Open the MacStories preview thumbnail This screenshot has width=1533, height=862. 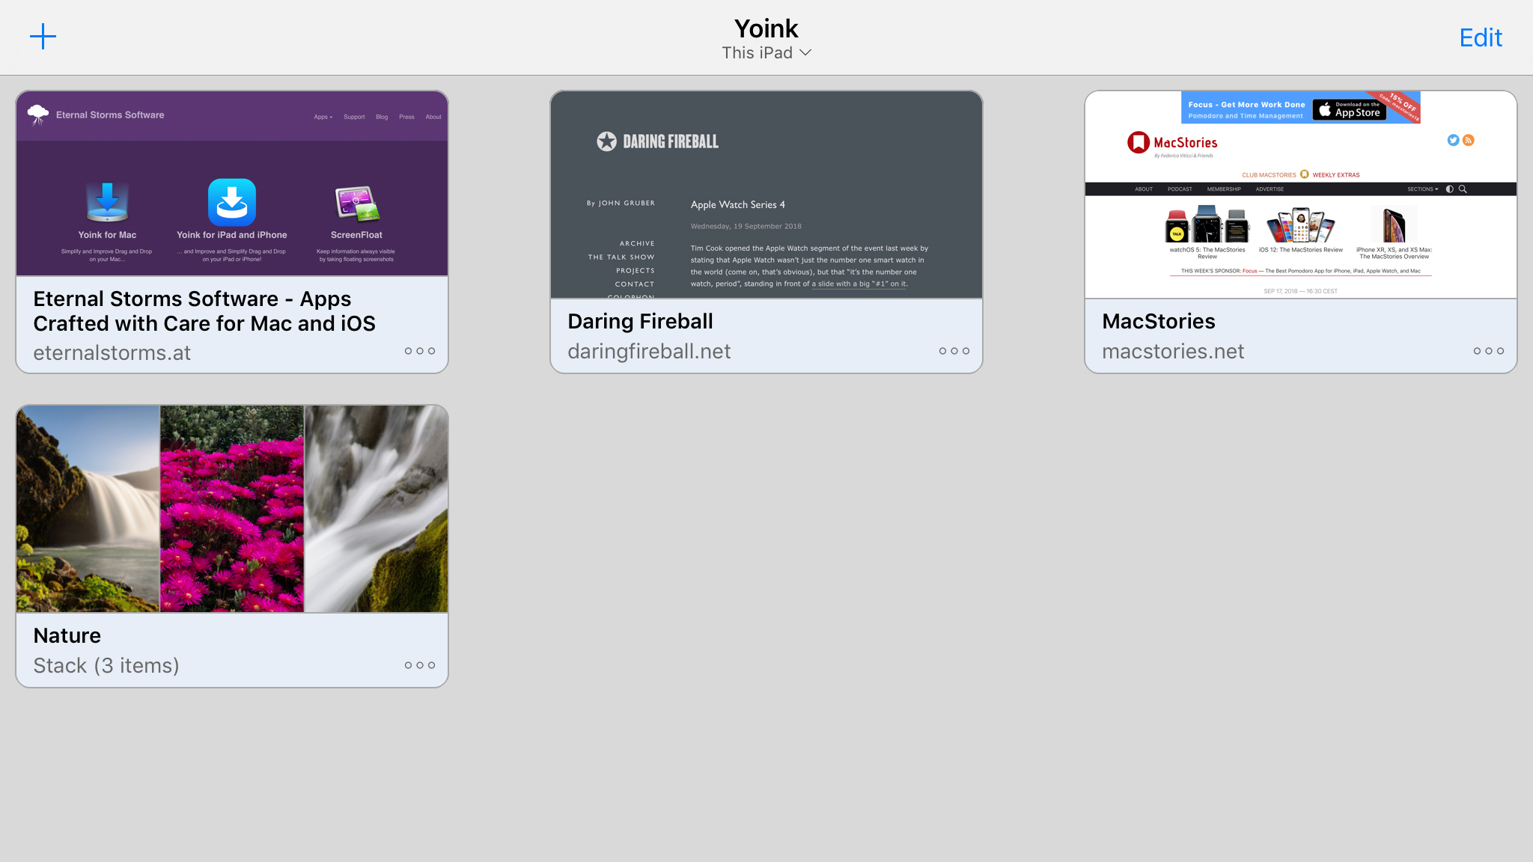click(x=1301, y=195)
